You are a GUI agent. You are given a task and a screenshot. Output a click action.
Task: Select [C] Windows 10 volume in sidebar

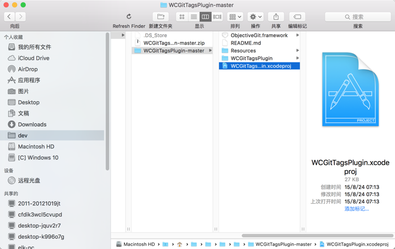52,158
